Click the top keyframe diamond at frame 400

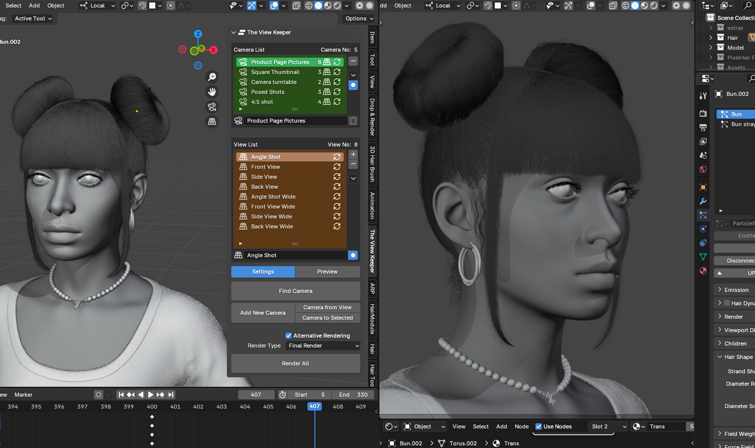point(152,417)
